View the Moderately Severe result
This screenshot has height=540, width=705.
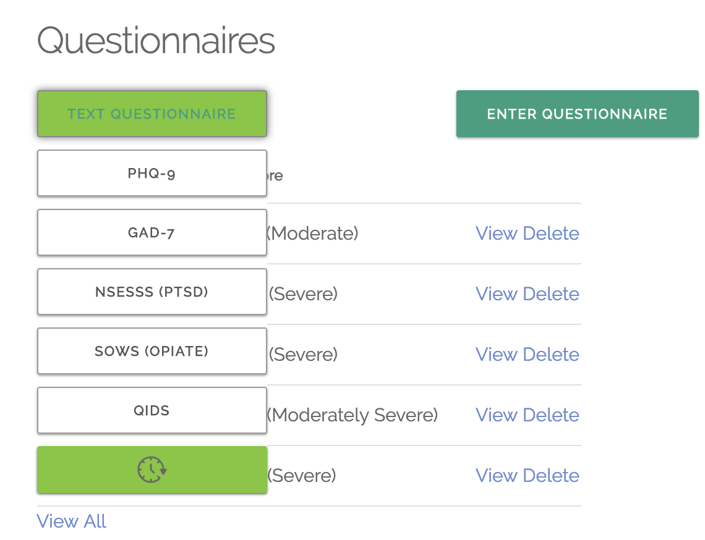497,415
